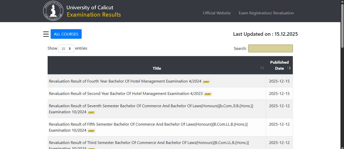Open Official Website from the navigation bar
The height and width of the screenshot is (149, 344).
(217, 13)
